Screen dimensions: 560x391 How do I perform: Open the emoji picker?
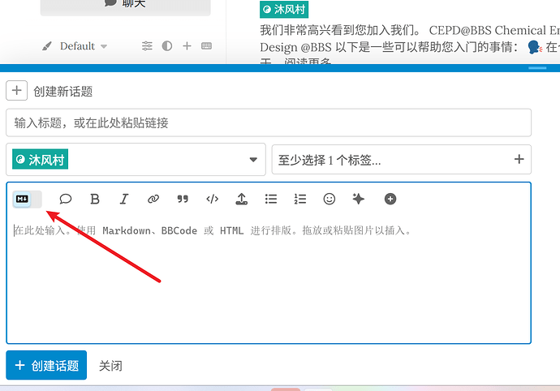click(x=330, y=199)
